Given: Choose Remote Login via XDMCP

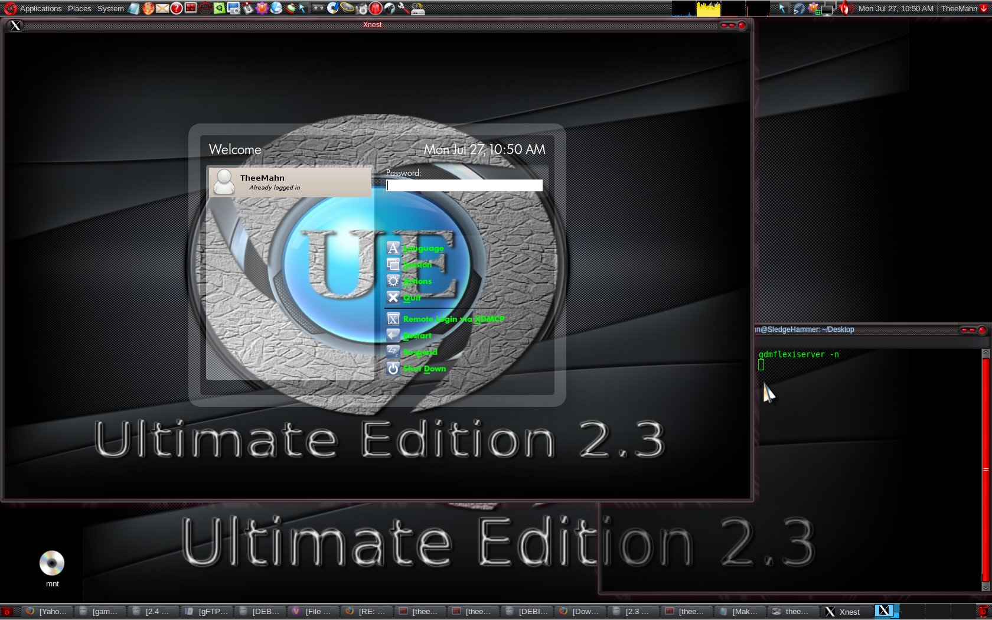Looking at the screenshot, I should pos(453,319).
